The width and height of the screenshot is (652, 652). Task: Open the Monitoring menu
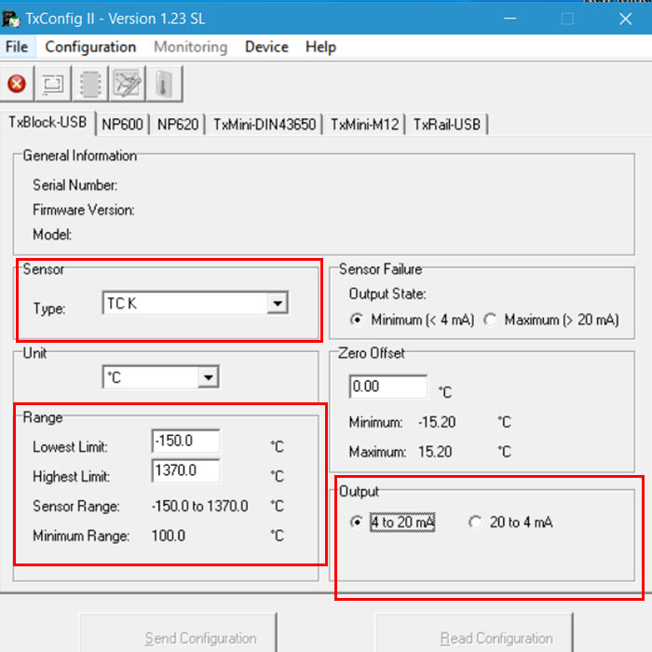[190, 47]
